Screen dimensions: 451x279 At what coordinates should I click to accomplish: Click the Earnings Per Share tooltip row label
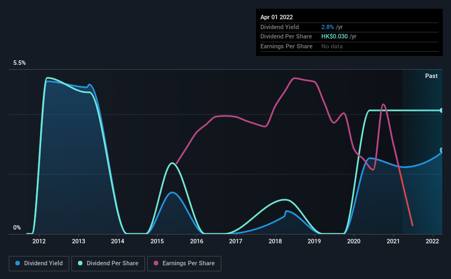tap(287, 46)
